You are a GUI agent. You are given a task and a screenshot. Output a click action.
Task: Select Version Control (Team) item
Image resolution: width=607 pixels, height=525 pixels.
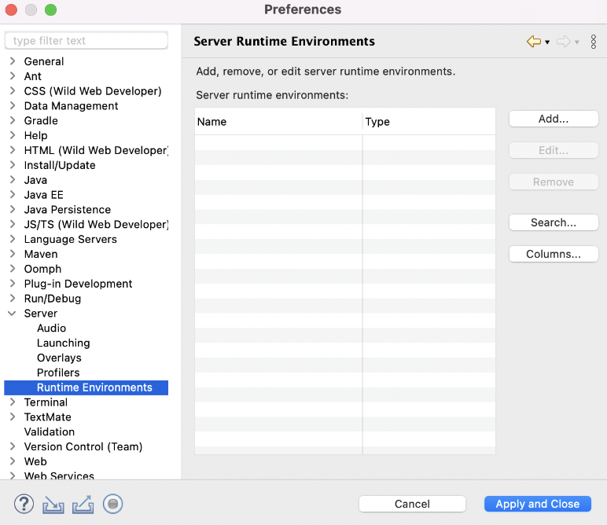83,446
